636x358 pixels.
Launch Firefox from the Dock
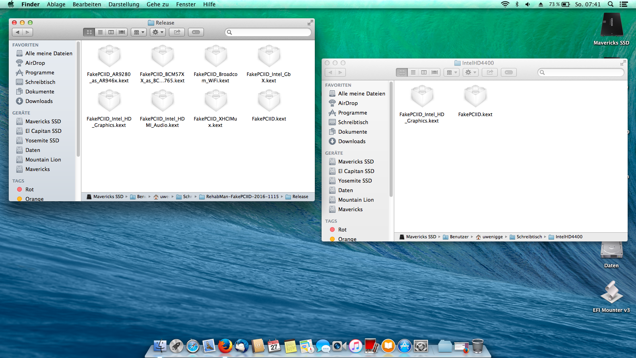point(225,346)
